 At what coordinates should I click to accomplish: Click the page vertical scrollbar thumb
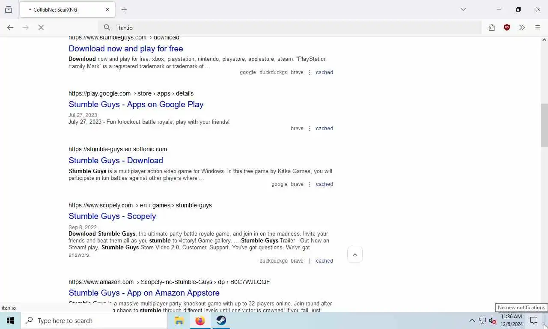(x=544, y=125)
